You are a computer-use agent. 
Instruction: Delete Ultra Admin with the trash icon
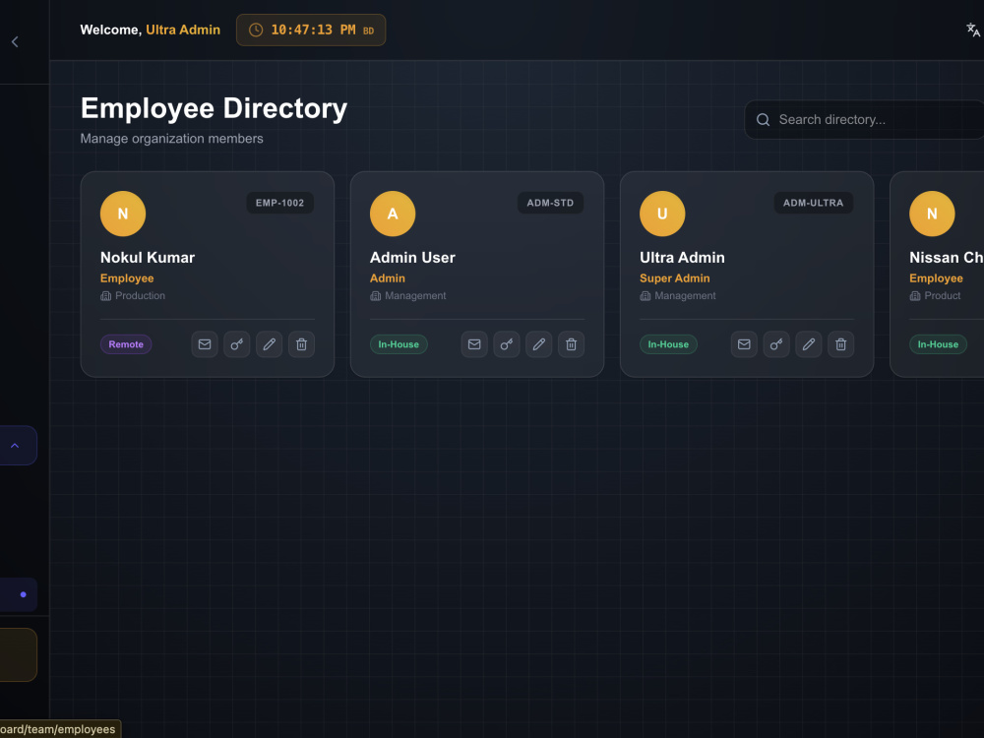(x=841, y=344)
